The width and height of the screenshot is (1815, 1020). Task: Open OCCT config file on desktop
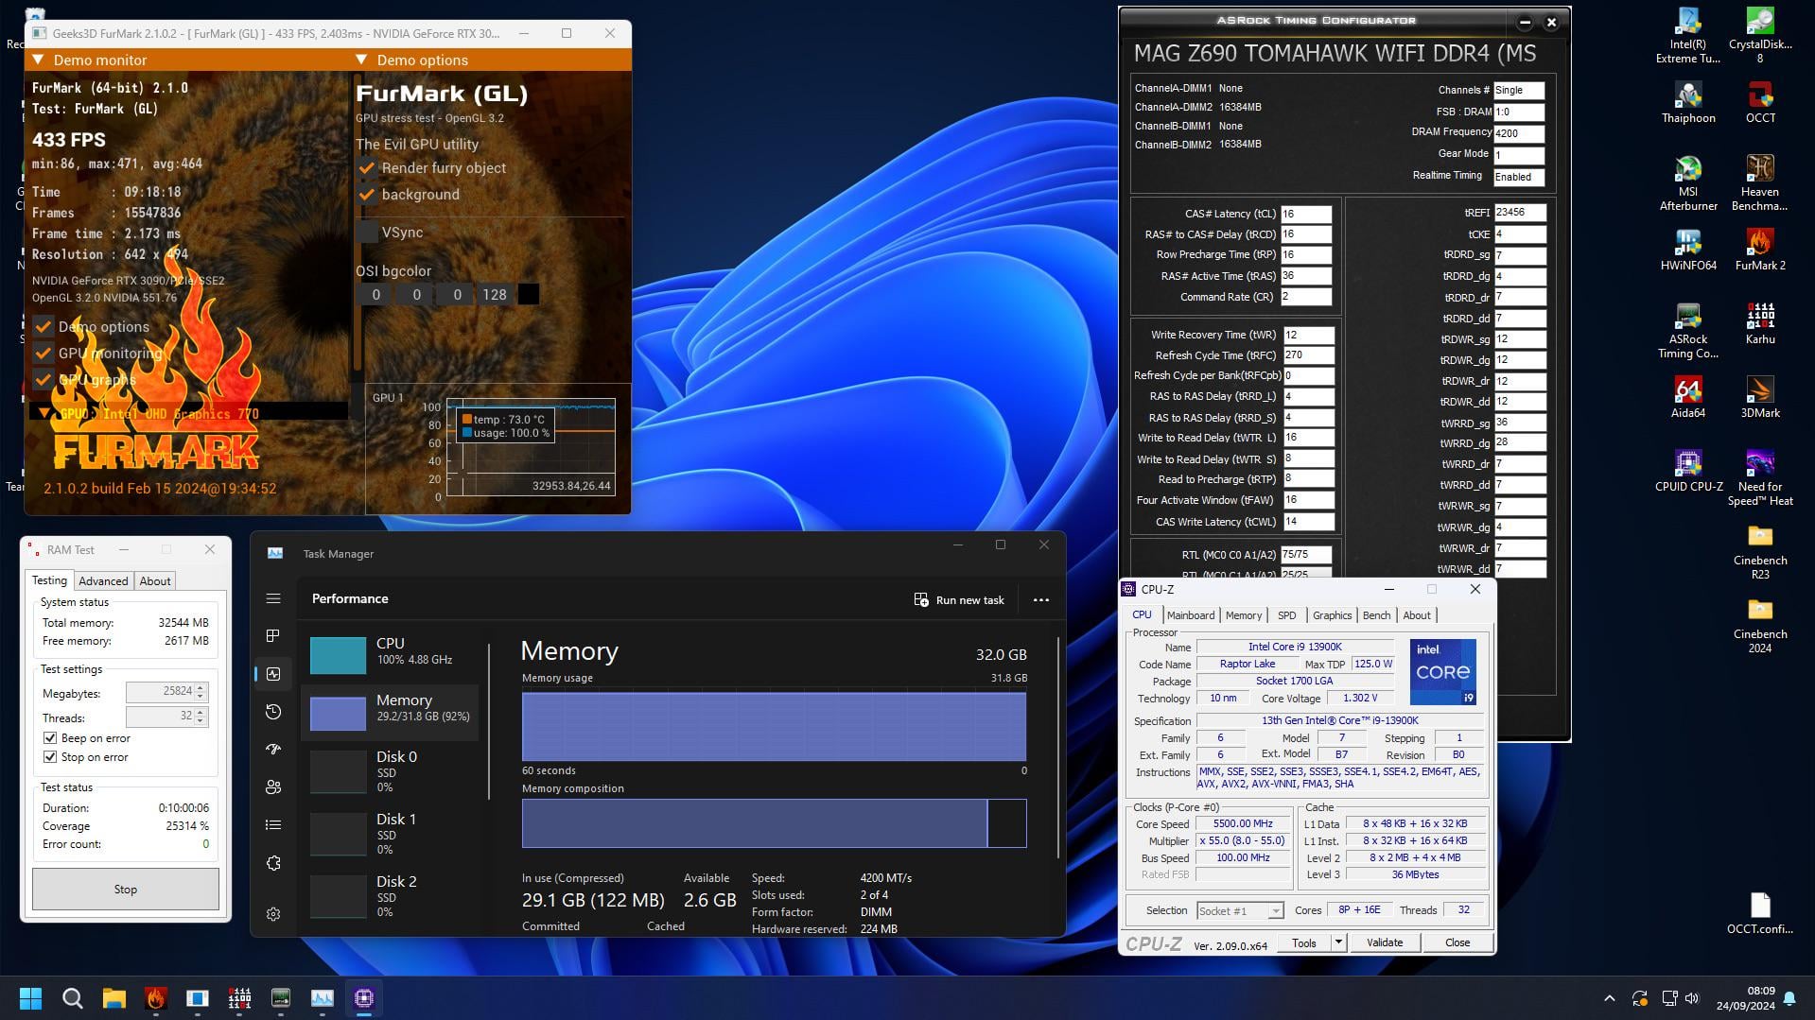pyautogui.click(x=1759, y=913)
